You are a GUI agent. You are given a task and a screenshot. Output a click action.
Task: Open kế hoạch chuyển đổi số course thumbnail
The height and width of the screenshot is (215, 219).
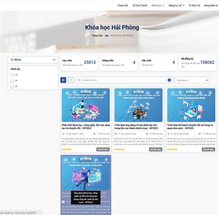tap(191, 105)
